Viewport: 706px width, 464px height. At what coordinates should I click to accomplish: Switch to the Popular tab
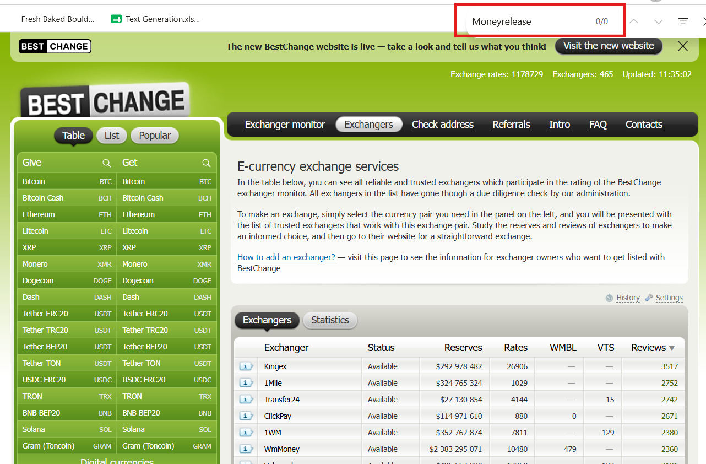(x=155, y=136)
